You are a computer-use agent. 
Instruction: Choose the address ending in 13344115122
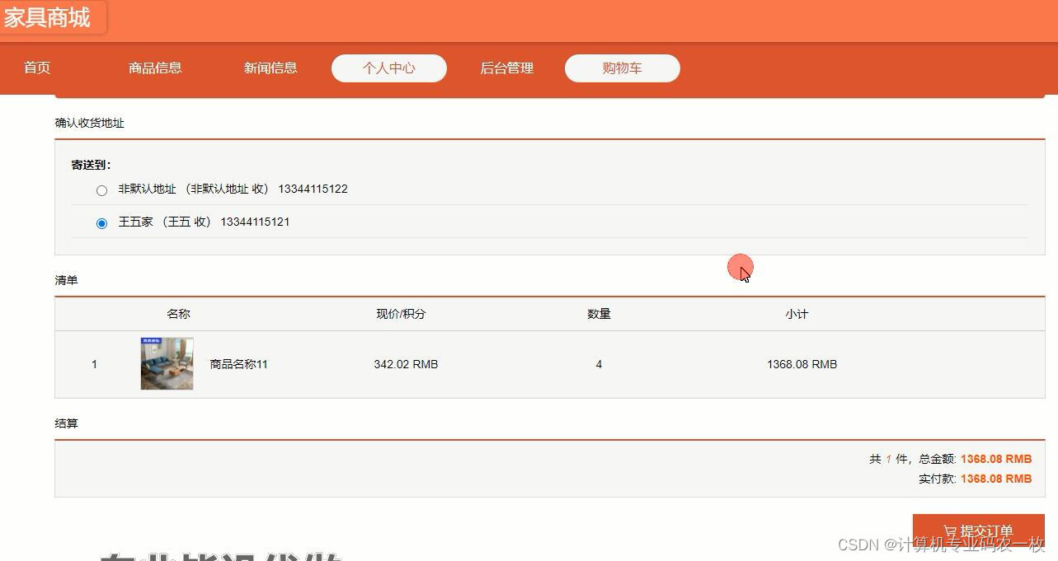point(101,190)
